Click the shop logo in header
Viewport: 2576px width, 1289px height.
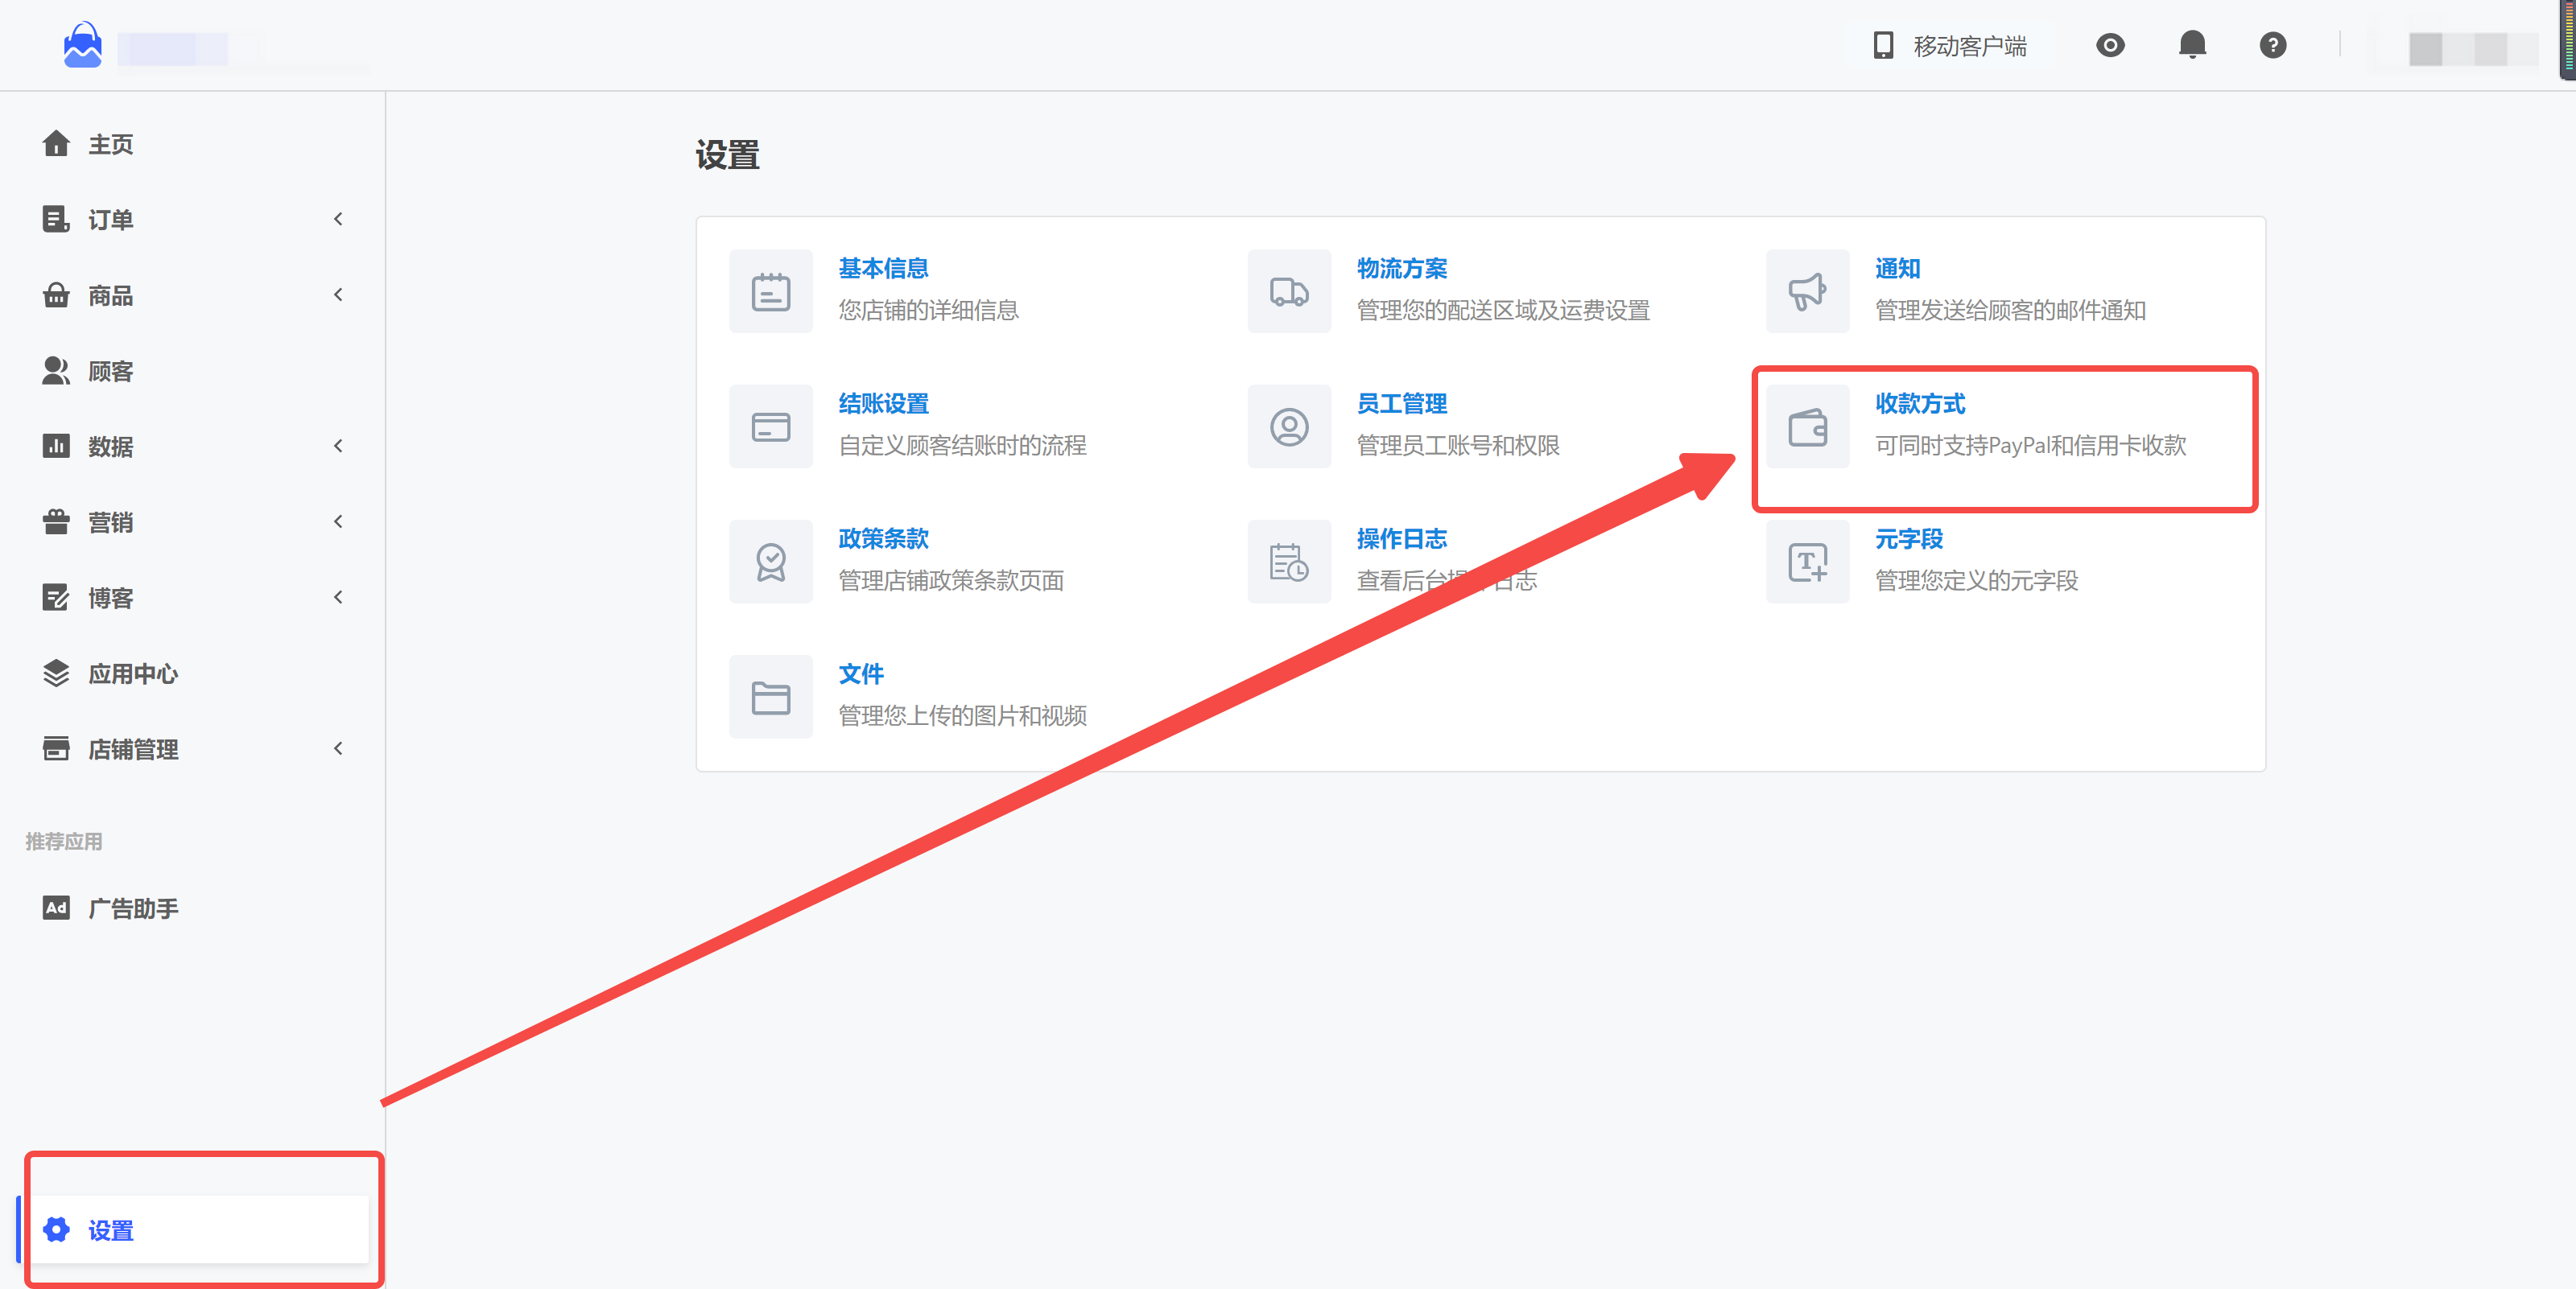tap(83, 46)
